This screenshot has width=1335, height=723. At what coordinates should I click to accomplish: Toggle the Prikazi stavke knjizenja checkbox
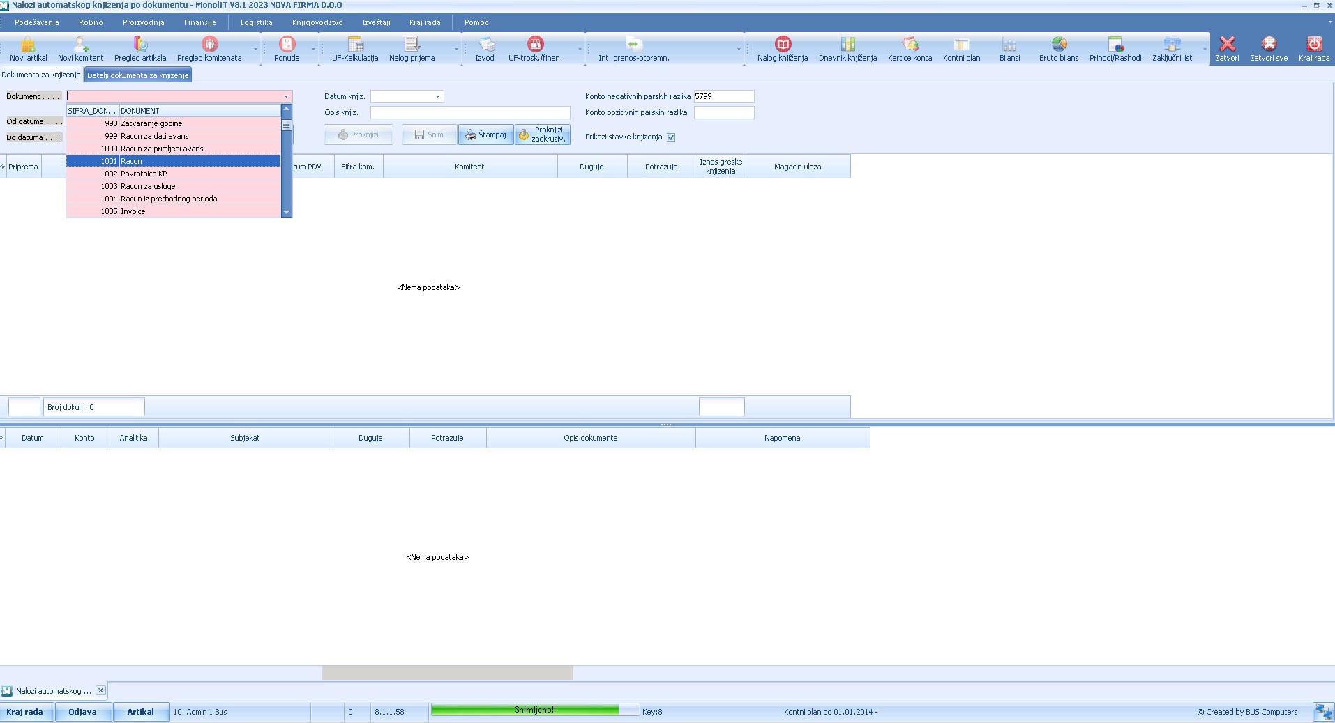coord(671,137)
